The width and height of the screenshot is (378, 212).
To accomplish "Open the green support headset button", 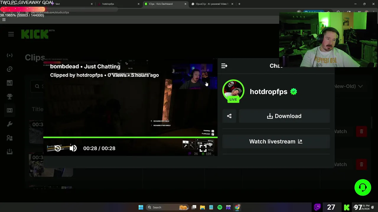I will pos(363,187).
